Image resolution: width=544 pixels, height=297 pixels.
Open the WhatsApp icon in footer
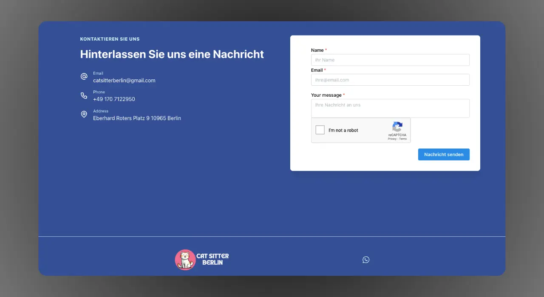coord(366,260)
